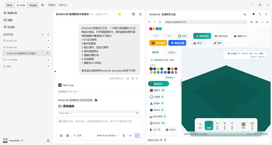Open the 导出 export dropdown

[199, 43]
